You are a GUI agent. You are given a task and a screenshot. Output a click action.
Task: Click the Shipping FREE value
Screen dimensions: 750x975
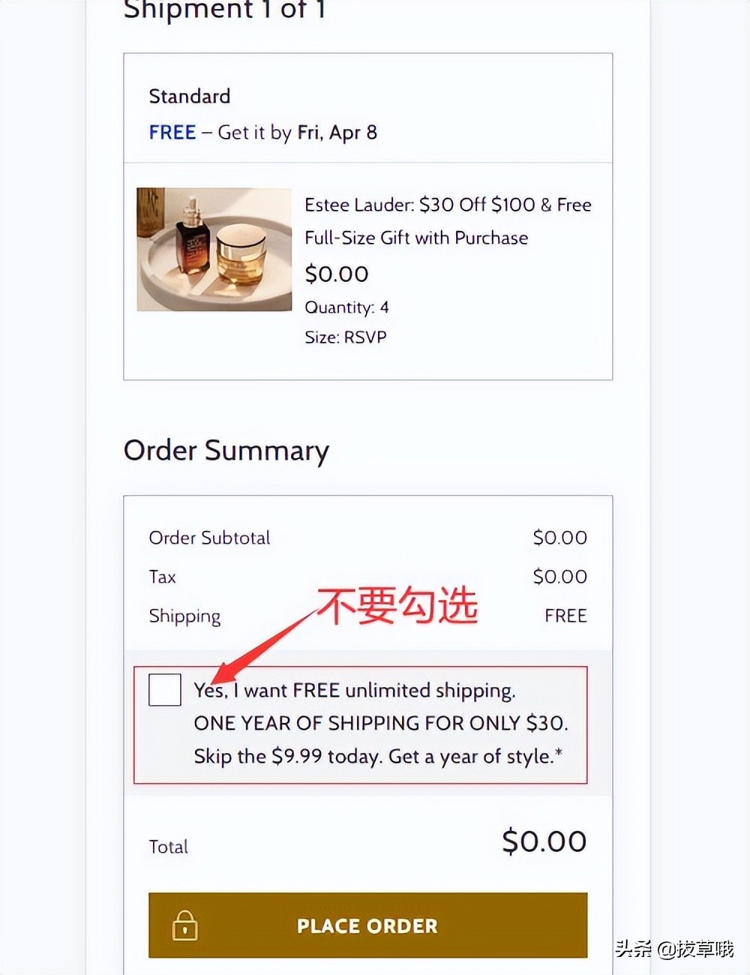pos(565,616)
